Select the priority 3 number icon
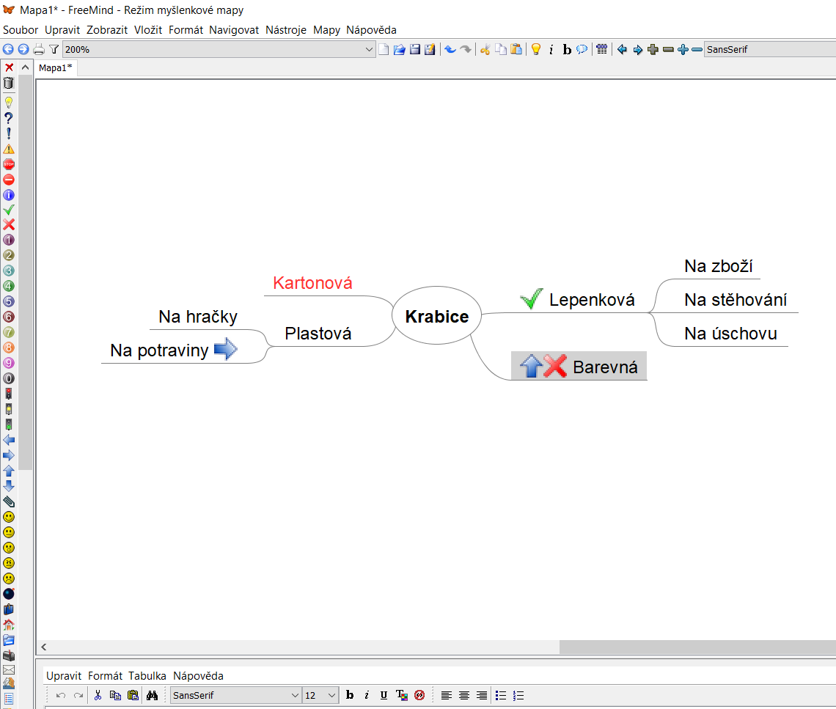This screenshot has height=709, width=836. (x=9, y=271)
